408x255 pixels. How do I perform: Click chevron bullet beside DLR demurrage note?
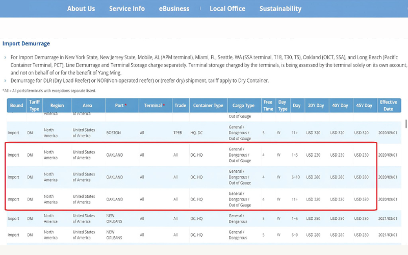coord(5,81)
